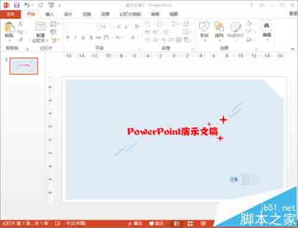Switch to the Slide Show (幻灯片放映) tab
298x228 pixels.
pyautogui.click(x=130, y=14)
